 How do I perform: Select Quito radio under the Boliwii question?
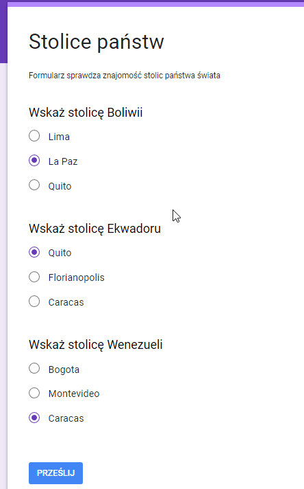click(34, 185)
